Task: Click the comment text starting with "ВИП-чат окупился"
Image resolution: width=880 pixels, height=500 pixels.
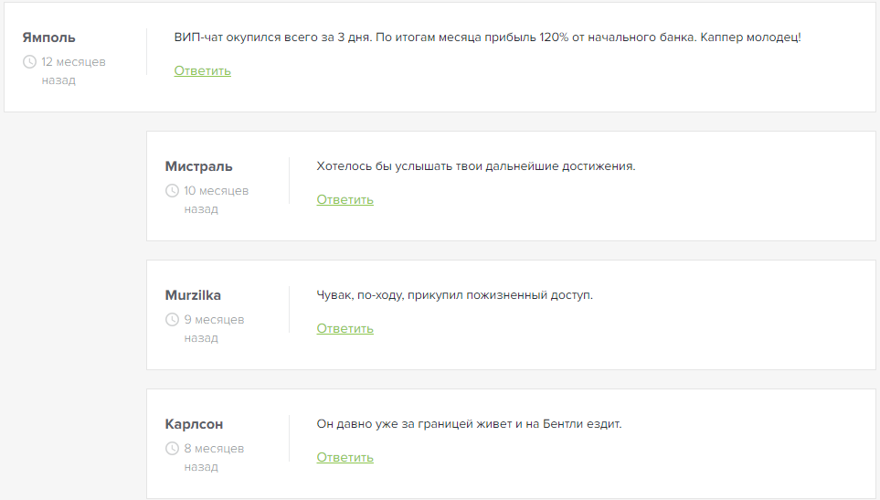Action: pyautogui.click(x=487, y=37)
